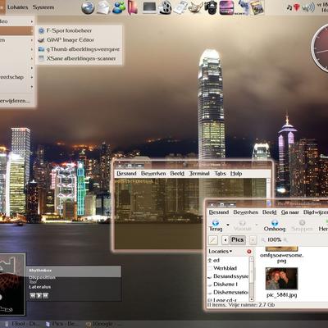
Task: Close the sidebar with red X button
Action: [249, 251]
